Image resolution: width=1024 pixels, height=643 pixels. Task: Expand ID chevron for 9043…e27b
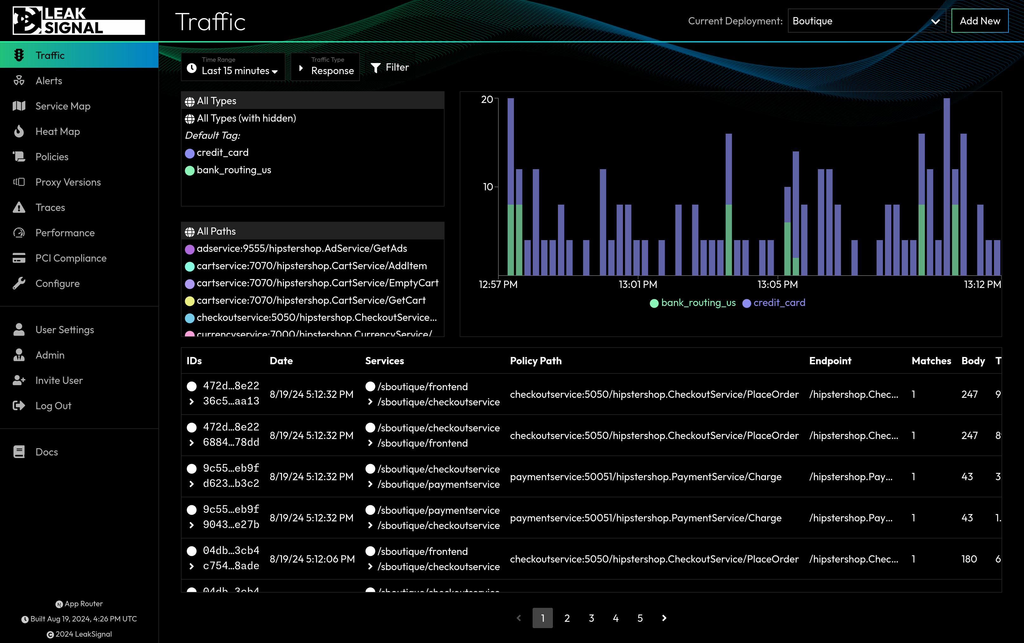pyautogui.click(x=191, y=525)
